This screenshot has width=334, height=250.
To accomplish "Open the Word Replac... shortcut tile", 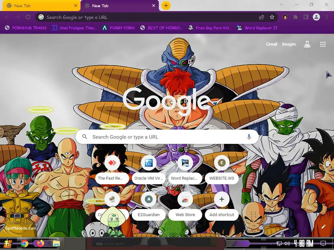I will coord(185,169).
